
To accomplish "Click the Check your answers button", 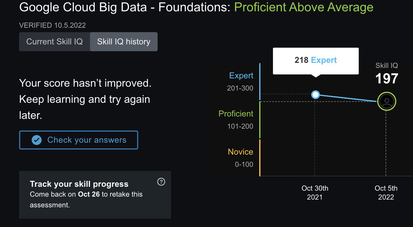I will (78, 140).
